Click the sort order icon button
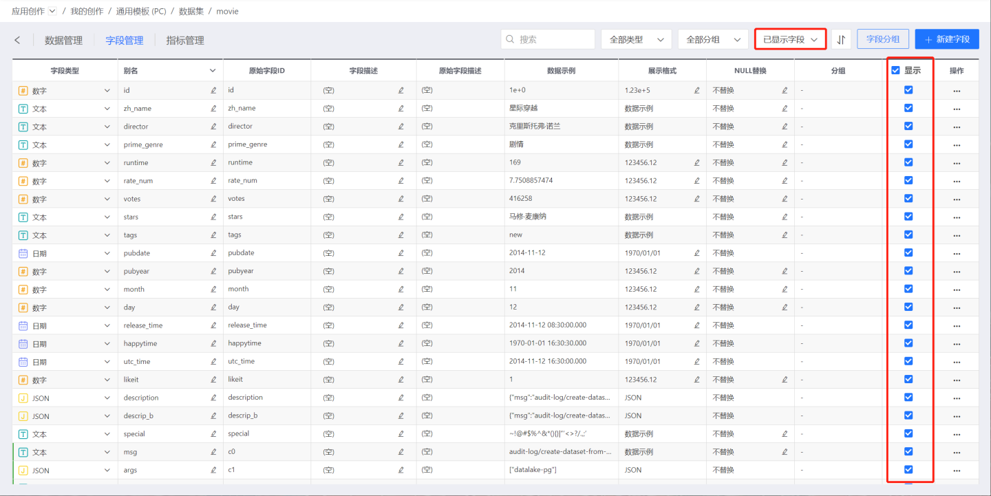 point(841,39)
